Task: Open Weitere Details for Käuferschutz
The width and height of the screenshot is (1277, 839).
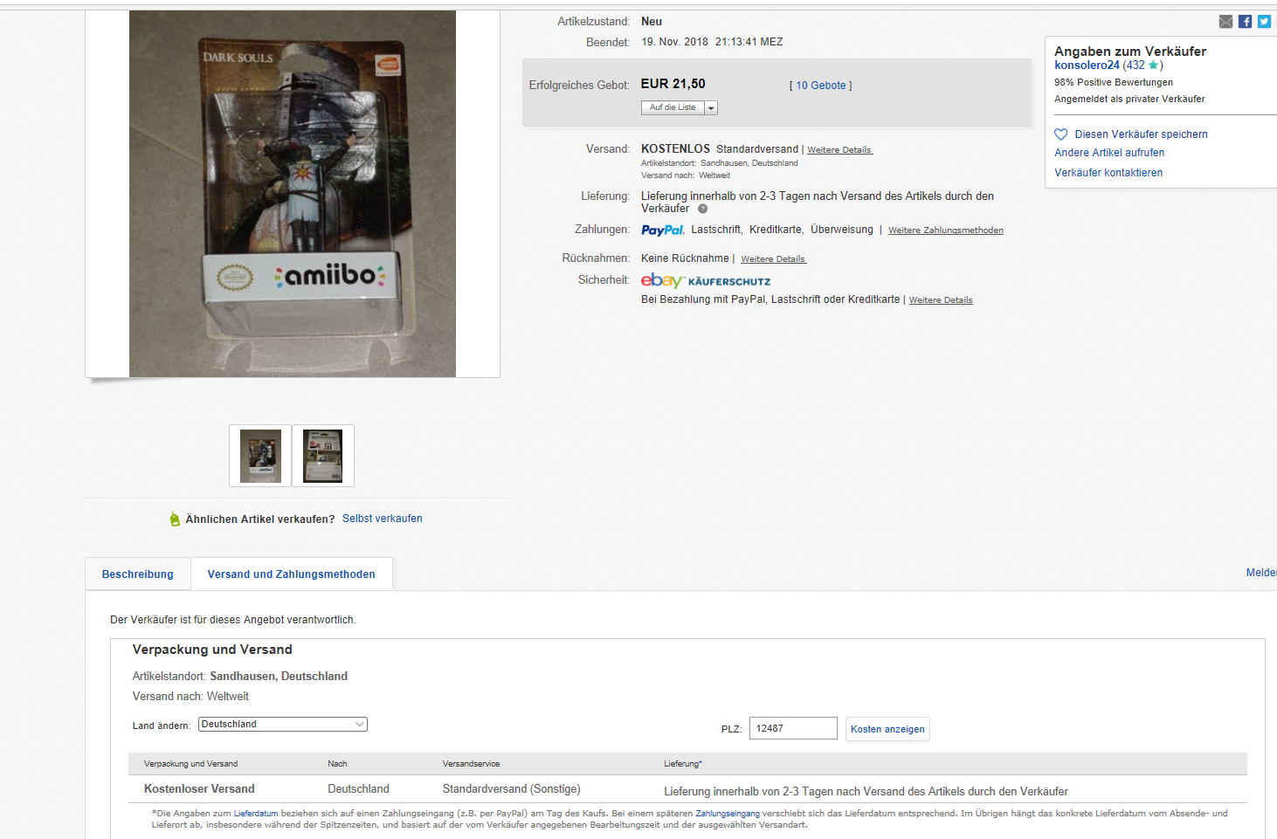Action: point(941,300)
